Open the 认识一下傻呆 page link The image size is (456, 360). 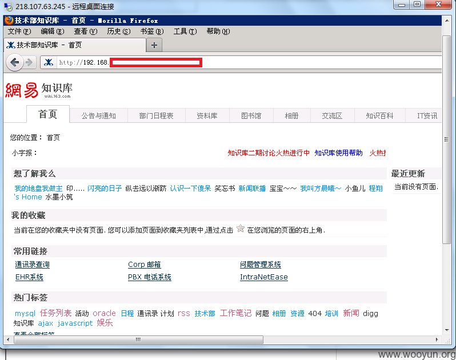[190, 189]
